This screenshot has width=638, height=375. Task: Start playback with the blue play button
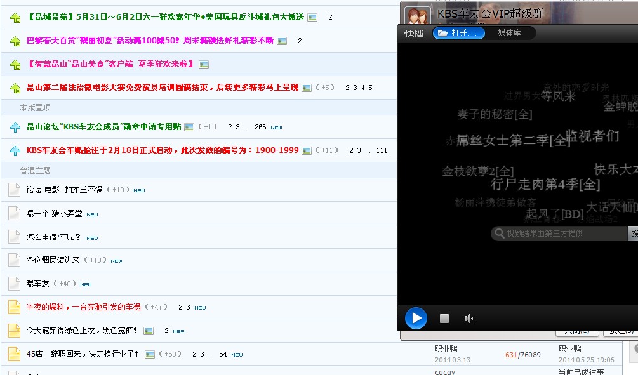coord(416,318)
